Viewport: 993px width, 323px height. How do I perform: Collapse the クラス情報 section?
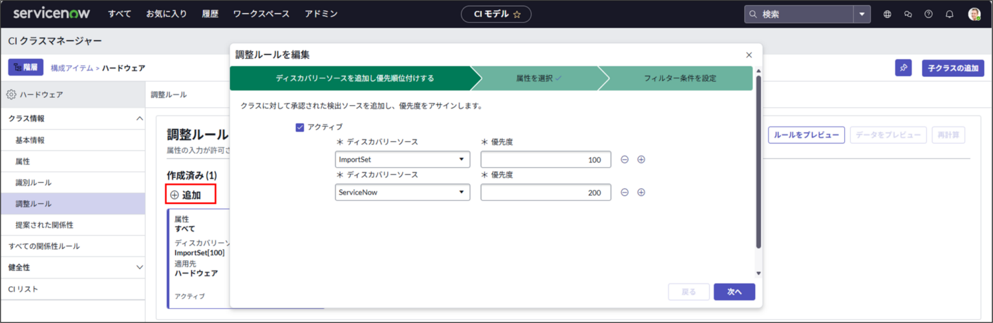pyautogui.click(x=140, y=119)
